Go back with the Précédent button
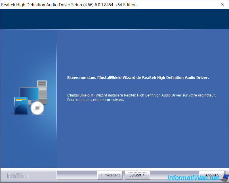 [x=110, y=175]
